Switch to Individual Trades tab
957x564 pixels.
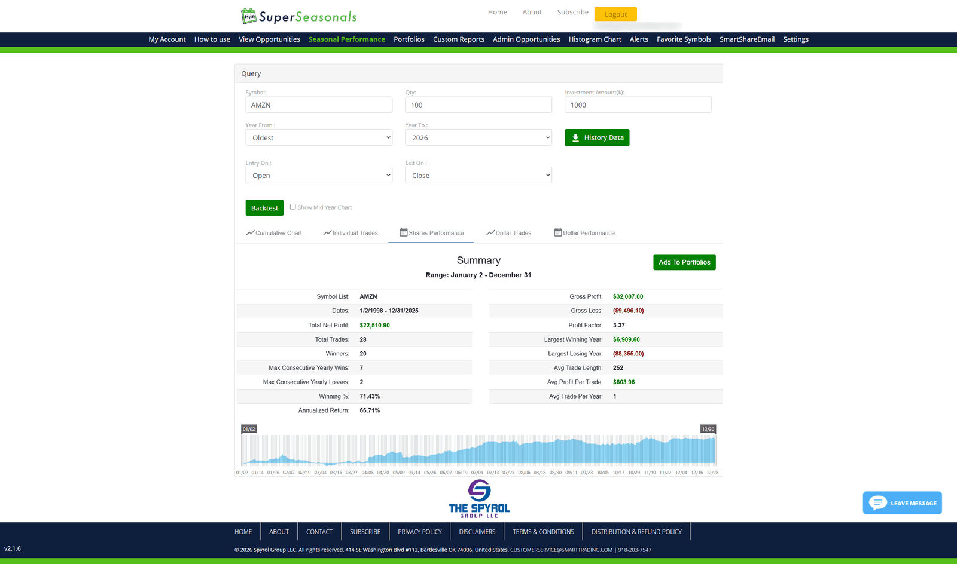(351, 233)
